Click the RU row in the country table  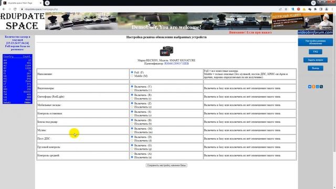tap(17, 92)
